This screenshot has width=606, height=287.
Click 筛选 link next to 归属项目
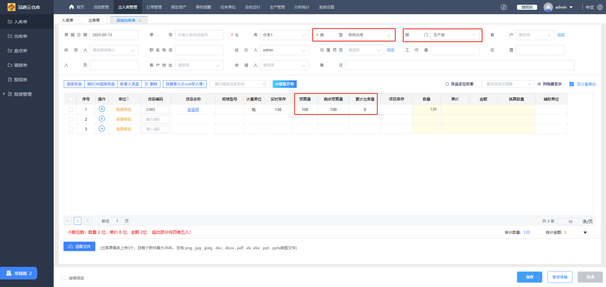click(390, 50)
